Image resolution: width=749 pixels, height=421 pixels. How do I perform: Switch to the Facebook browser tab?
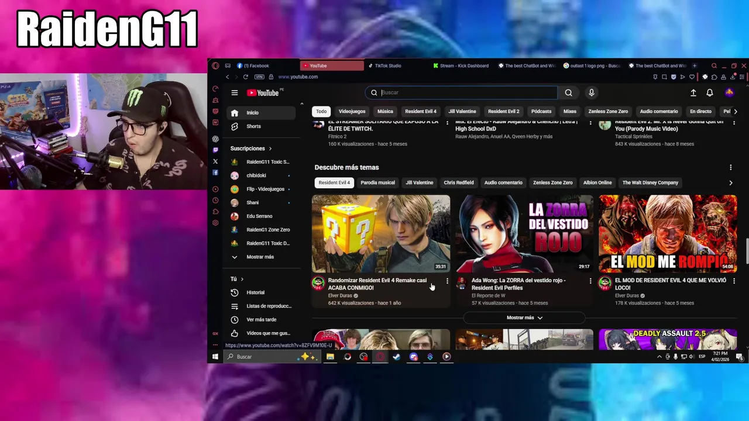(266, 65)
